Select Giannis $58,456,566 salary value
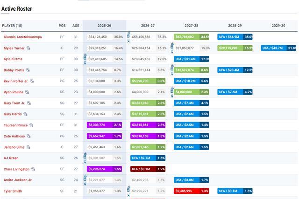The height and width of the screenshot is (199, 299). 141,37
